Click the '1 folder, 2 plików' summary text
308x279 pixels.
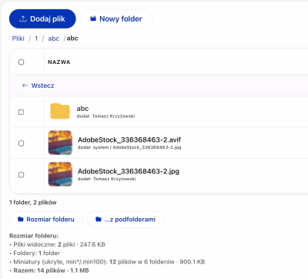pos(33,203)
